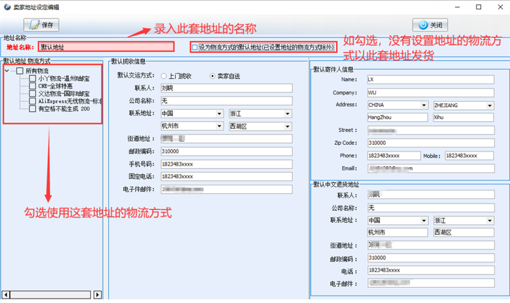This screenshot has height=303, width=510.
Task: Click the 关闭 close button with power icon
Action: coord(430,25)
